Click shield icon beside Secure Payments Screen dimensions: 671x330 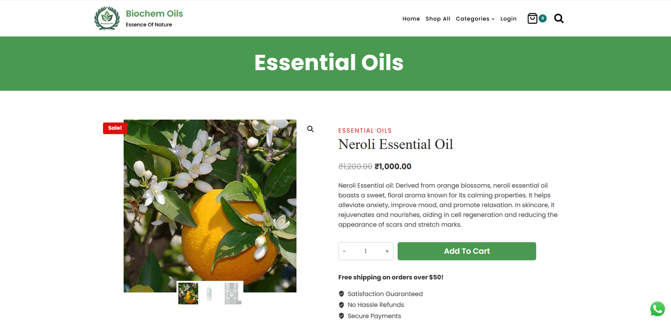[x=341, y=316]
